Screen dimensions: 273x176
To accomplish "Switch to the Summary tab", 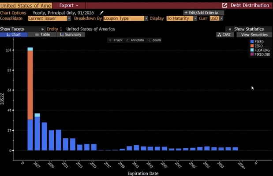I will (70, 35).
